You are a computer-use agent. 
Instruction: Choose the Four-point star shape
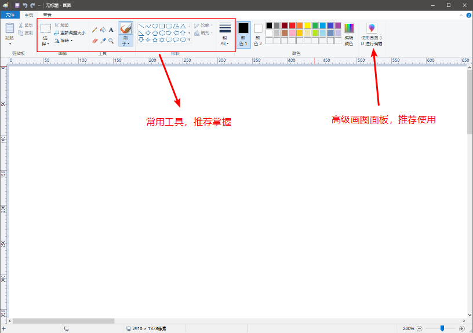coord(148,40)
